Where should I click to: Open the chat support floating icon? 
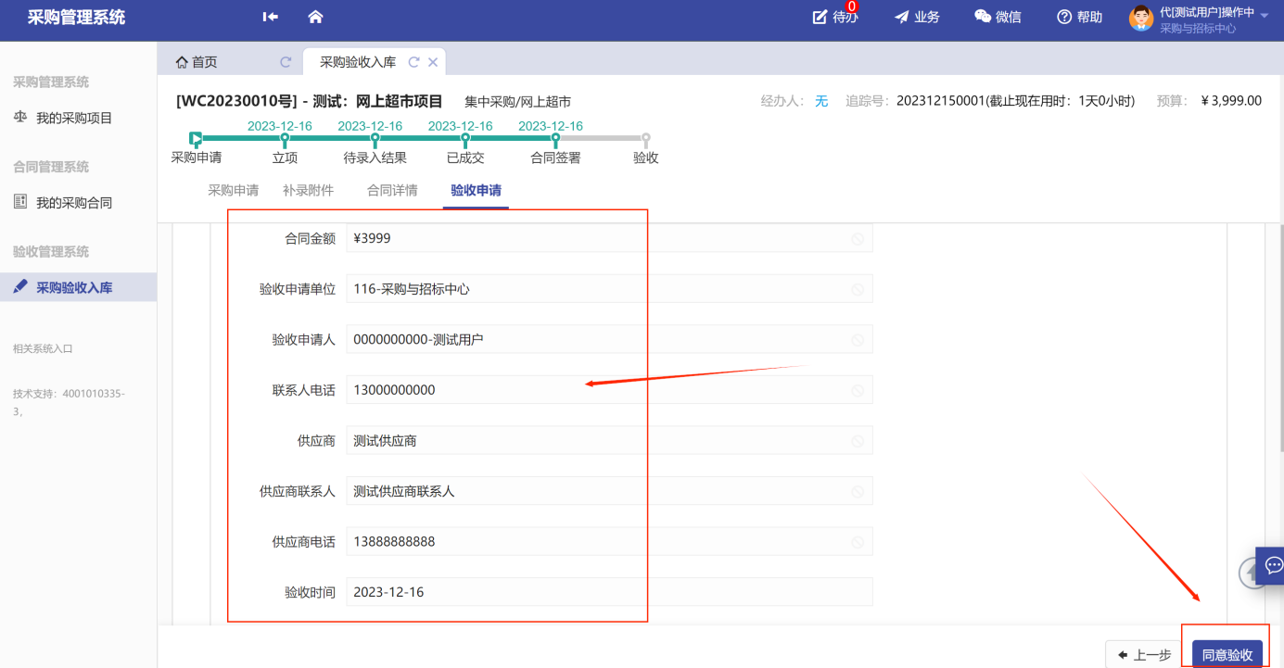pyautogui.click(x=1273, y=565)
